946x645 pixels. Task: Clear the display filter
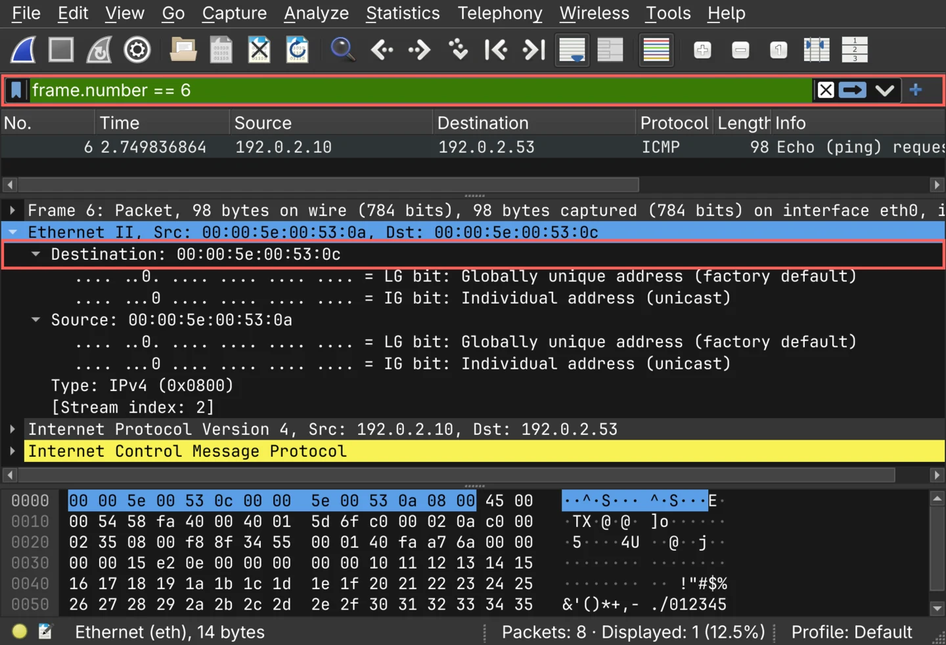[x=826, y=91]
